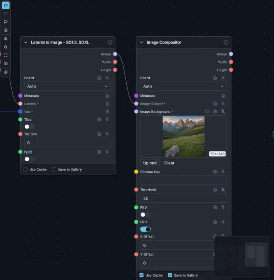Open Board dropdown in Image Compositor

point(183,86)
